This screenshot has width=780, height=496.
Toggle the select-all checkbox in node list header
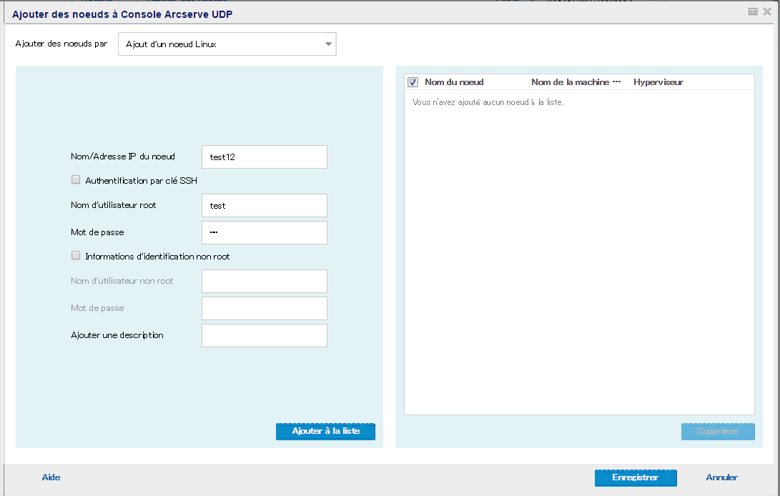(x=413, y=82)
